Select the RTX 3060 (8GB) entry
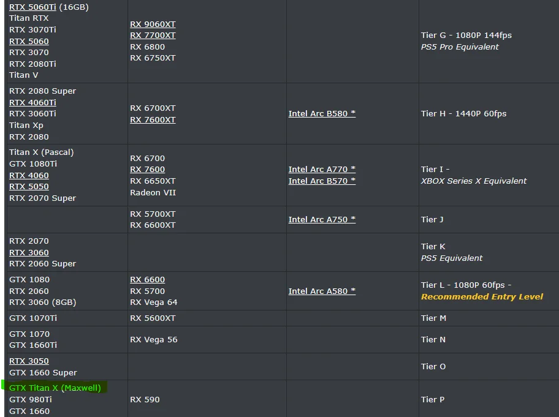 click(42, 302)
